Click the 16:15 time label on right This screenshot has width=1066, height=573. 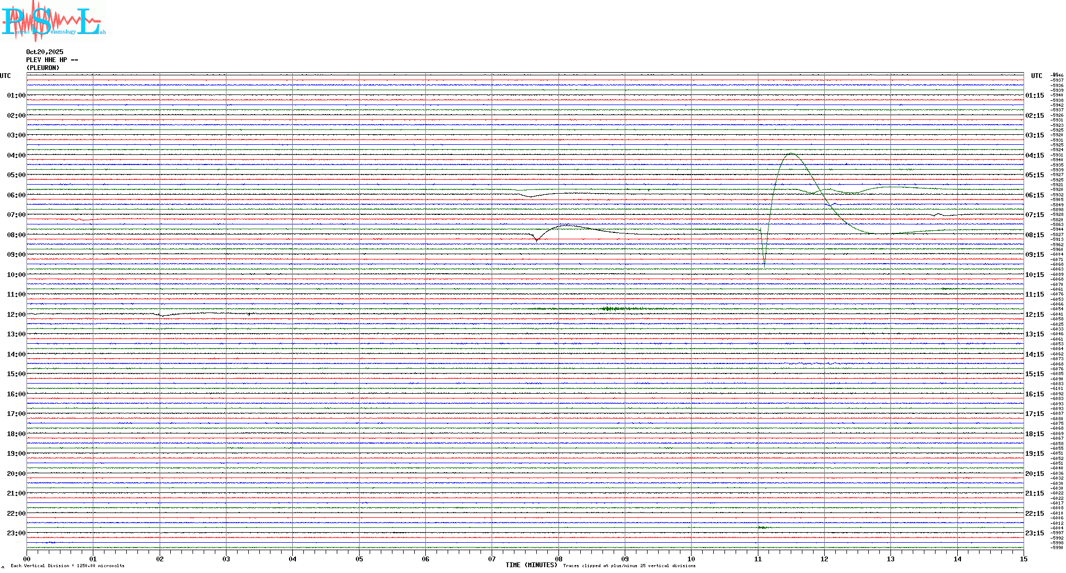coord(1034,394)
